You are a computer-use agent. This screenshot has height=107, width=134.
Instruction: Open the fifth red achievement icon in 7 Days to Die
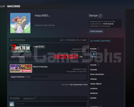pyautogui.click(x=76, y=57)
